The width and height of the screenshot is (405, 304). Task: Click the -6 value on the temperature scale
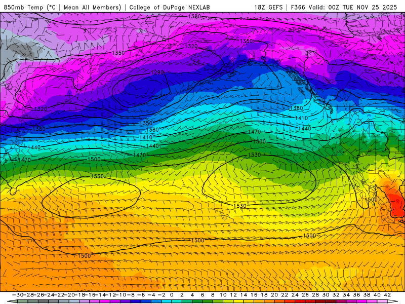141,295
